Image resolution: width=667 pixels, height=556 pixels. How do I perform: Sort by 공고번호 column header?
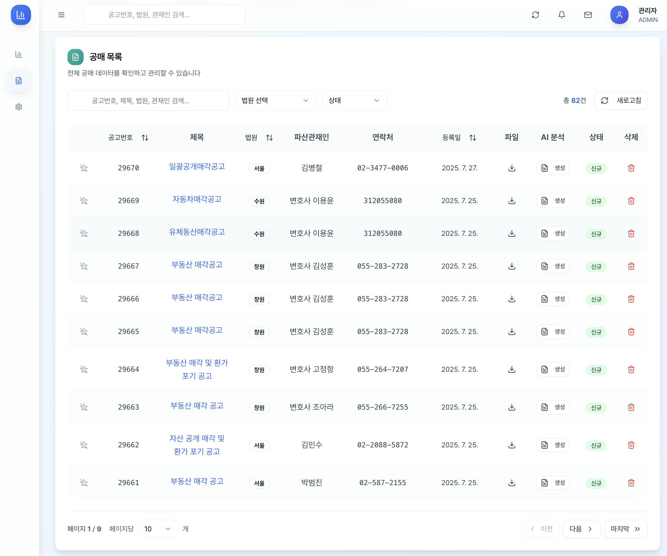coord(128,138)
